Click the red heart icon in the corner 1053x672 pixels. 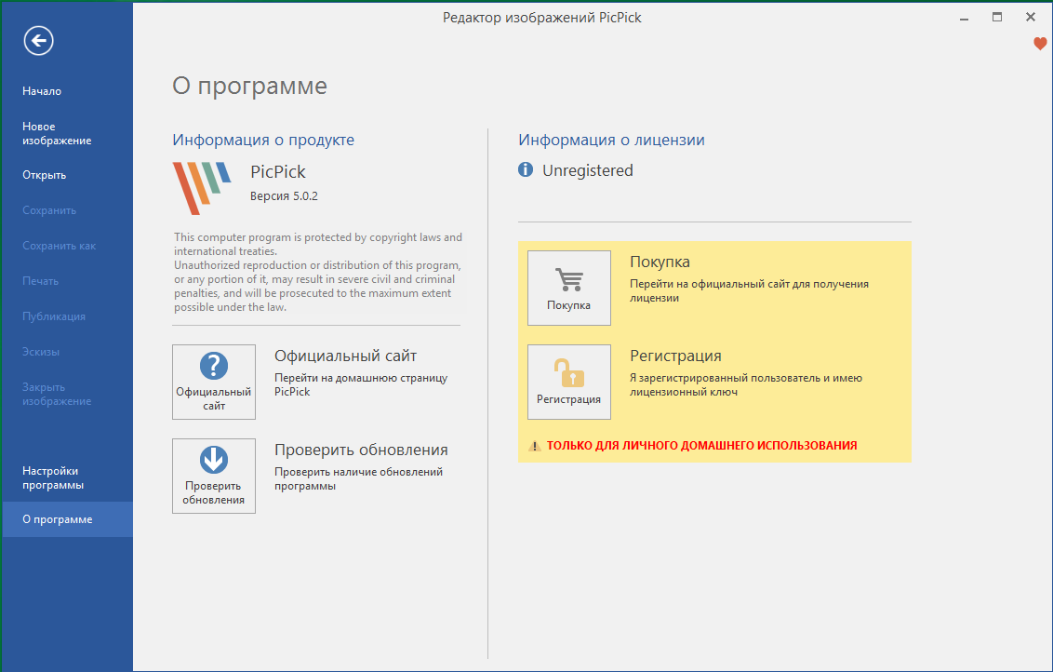[1039, 43]
